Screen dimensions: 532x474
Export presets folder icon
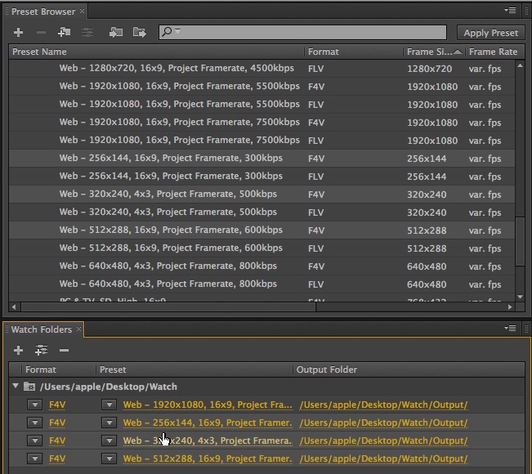[x=140, y=33]
